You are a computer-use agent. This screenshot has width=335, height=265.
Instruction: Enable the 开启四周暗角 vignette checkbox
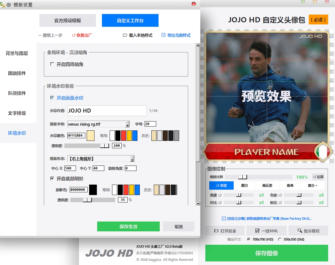[52, 64]
